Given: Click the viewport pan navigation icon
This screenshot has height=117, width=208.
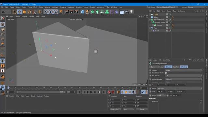Looking at the screenshot, I should (139, 16).
